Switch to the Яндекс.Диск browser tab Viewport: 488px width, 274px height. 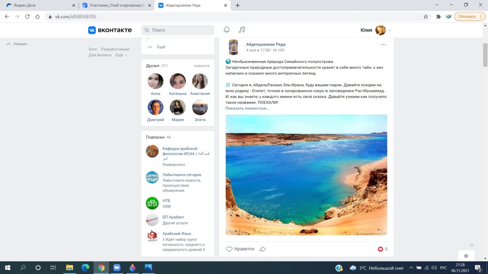(39, 5)
